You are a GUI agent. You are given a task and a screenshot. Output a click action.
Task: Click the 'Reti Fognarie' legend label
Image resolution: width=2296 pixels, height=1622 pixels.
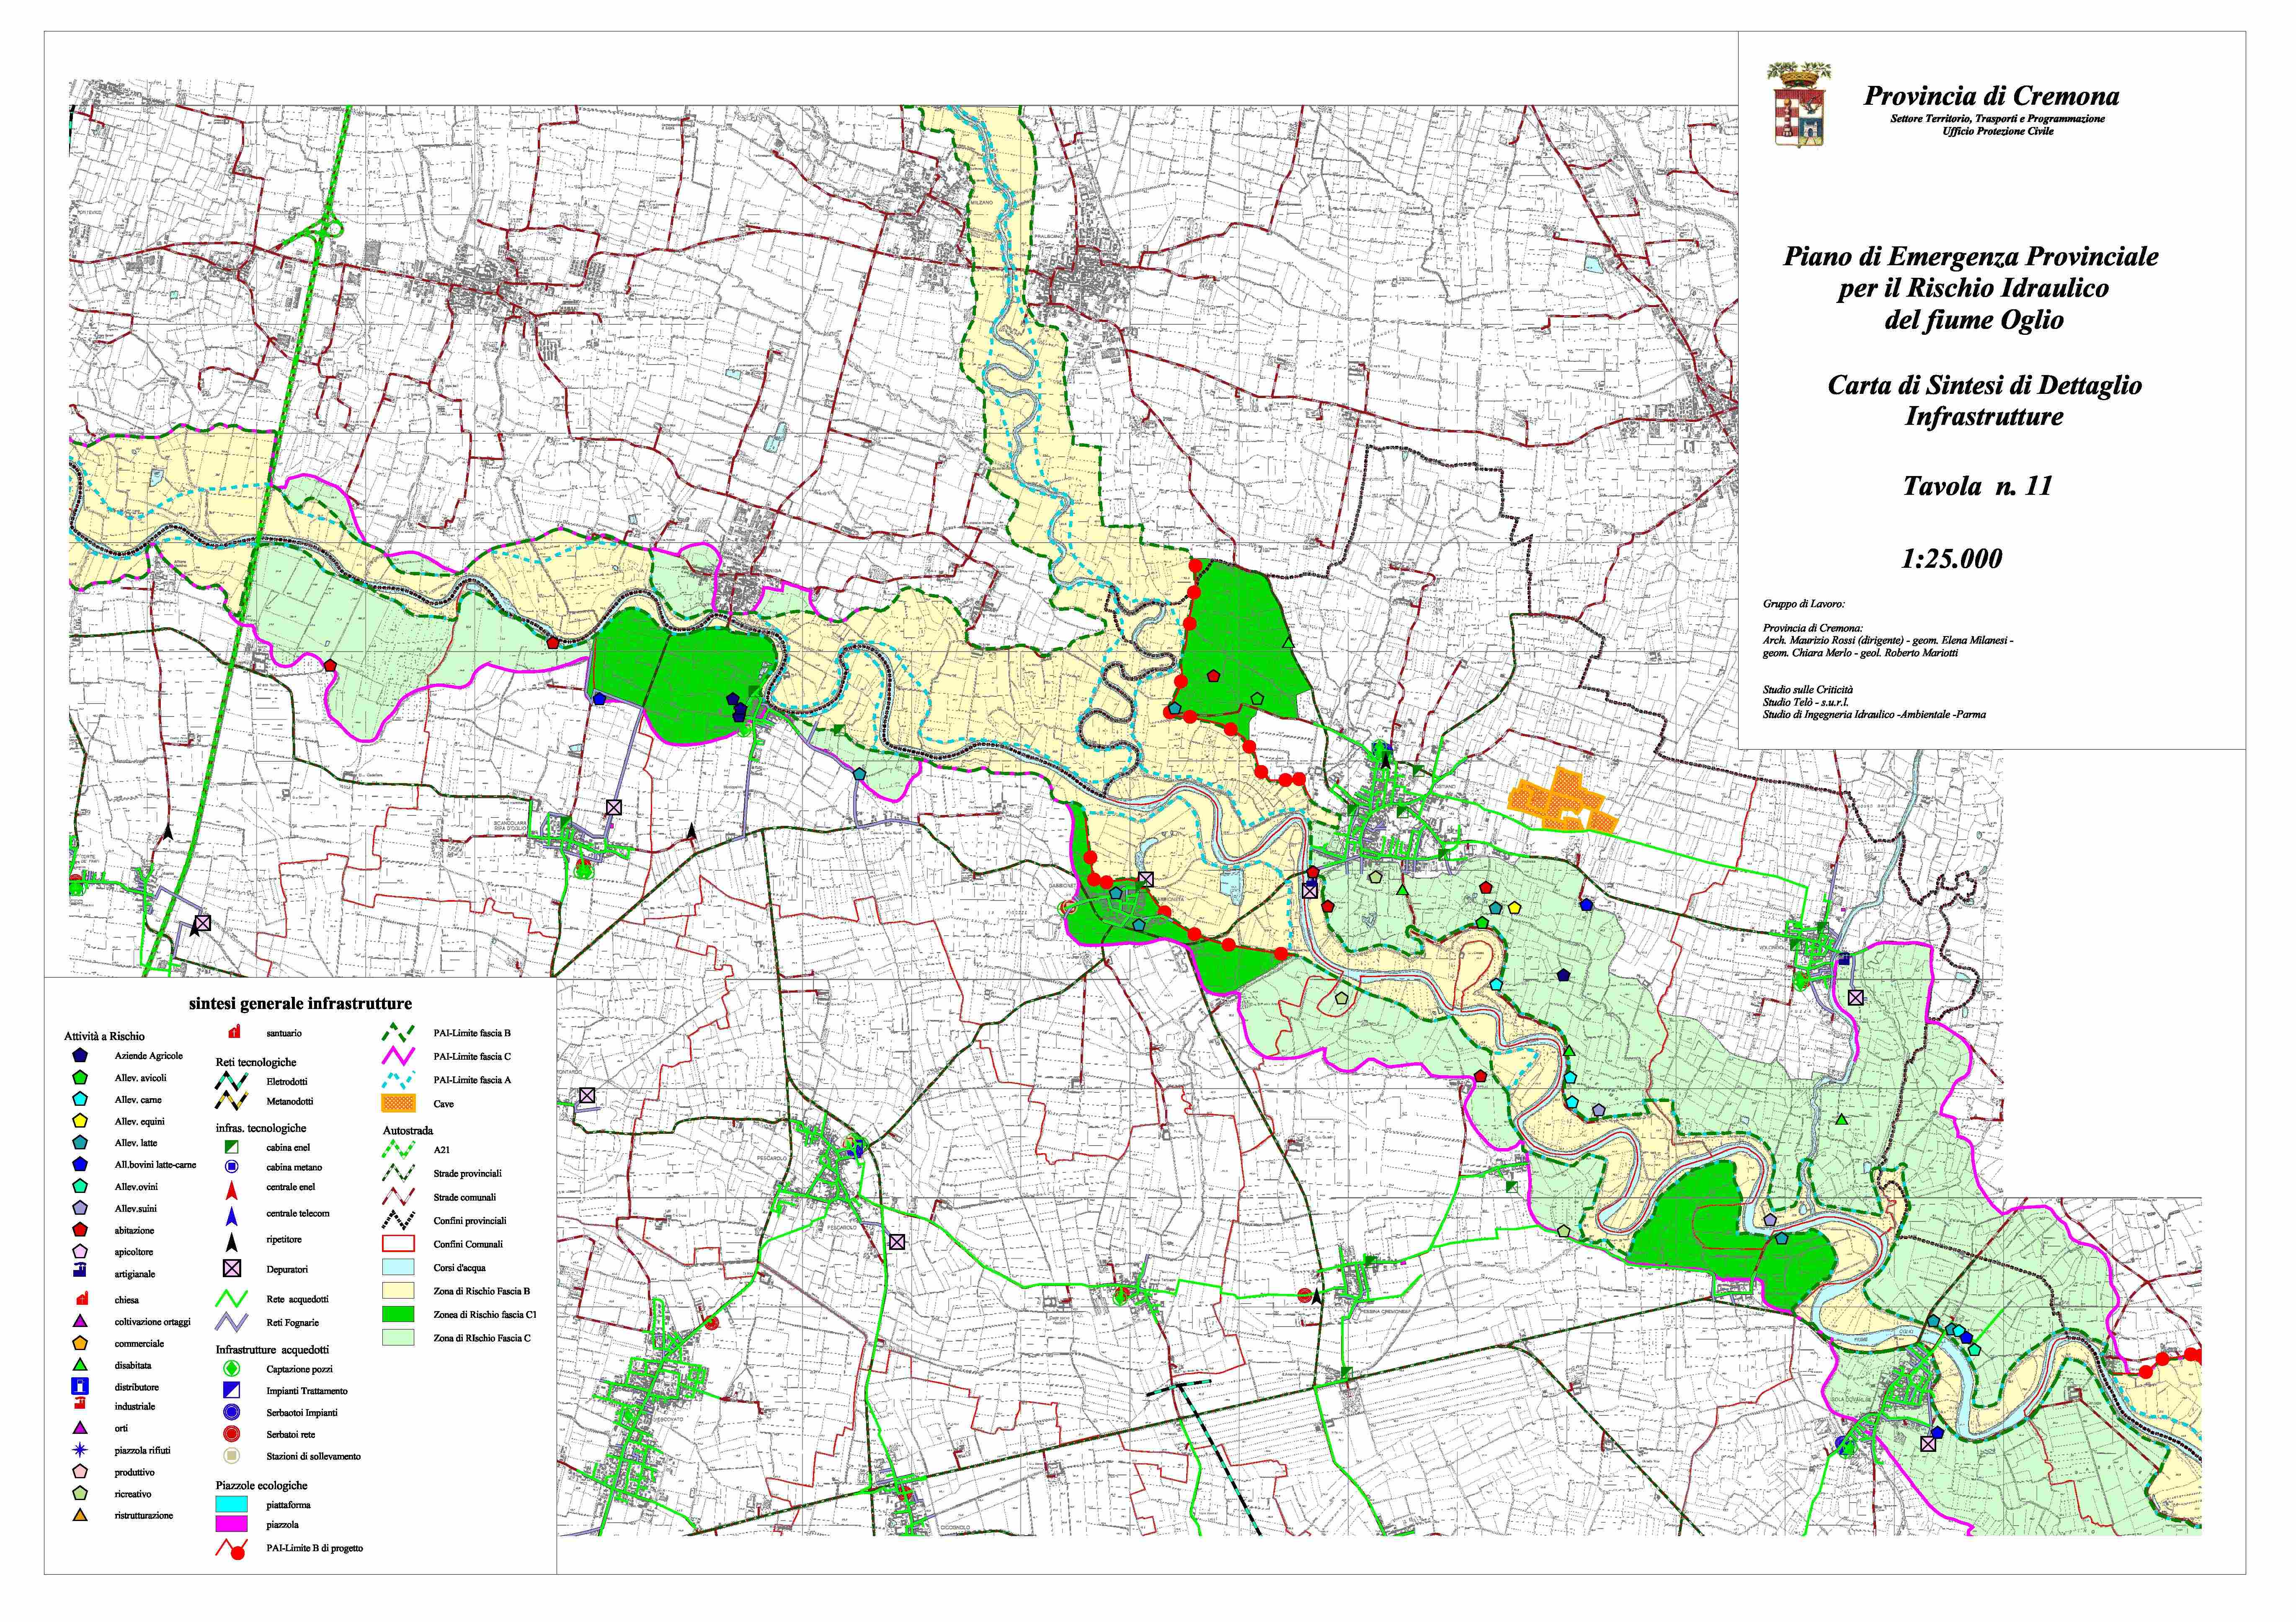click(x=293, y=1322)
